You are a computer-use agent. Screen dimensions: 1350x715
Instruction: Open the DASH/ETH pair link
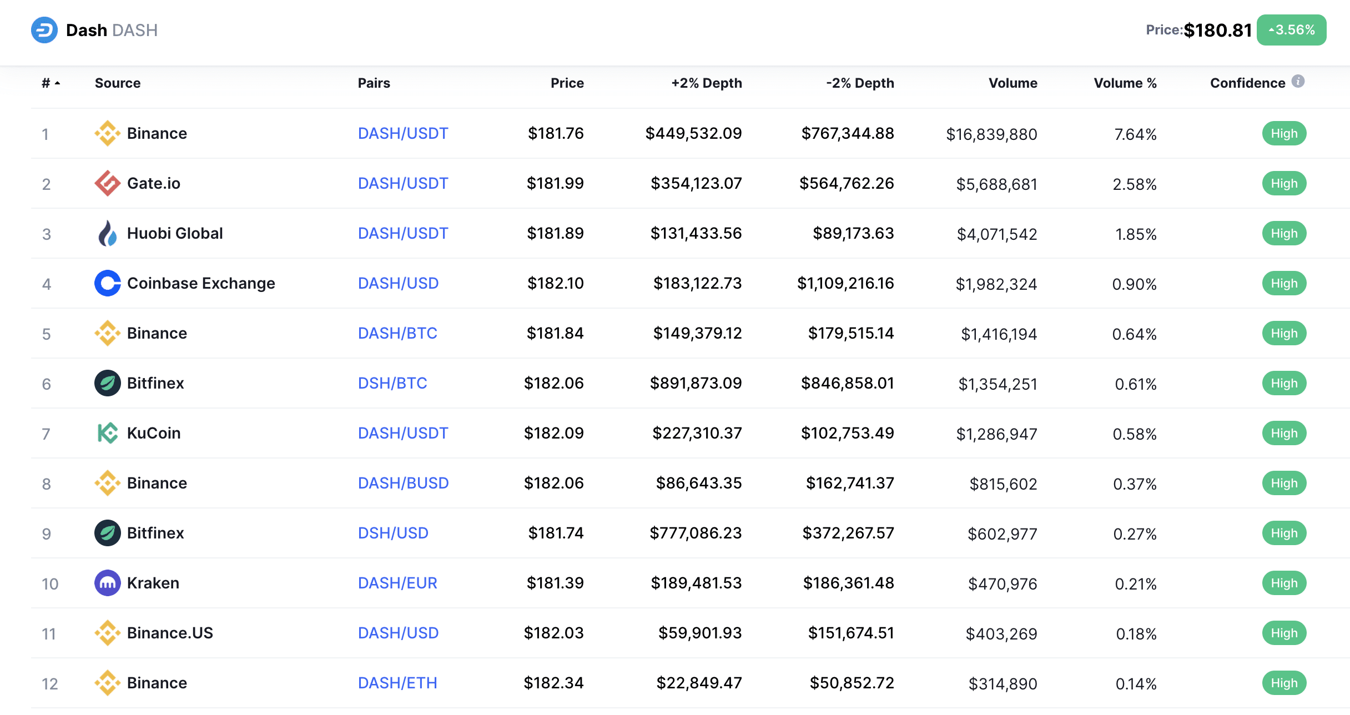(x=397, y=683)
